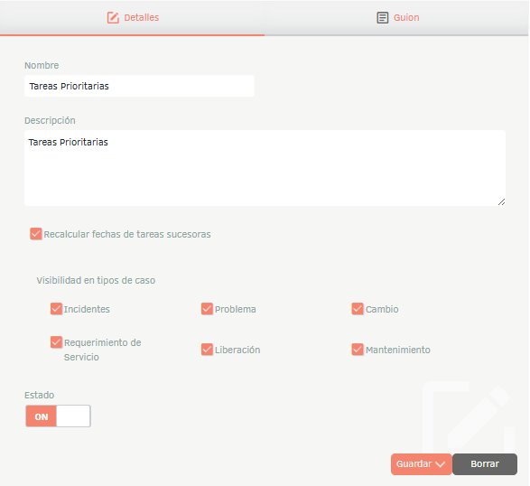Turn off the Estado ON switch
Screen dimensions: 530x486
click(x=58, y=416)
